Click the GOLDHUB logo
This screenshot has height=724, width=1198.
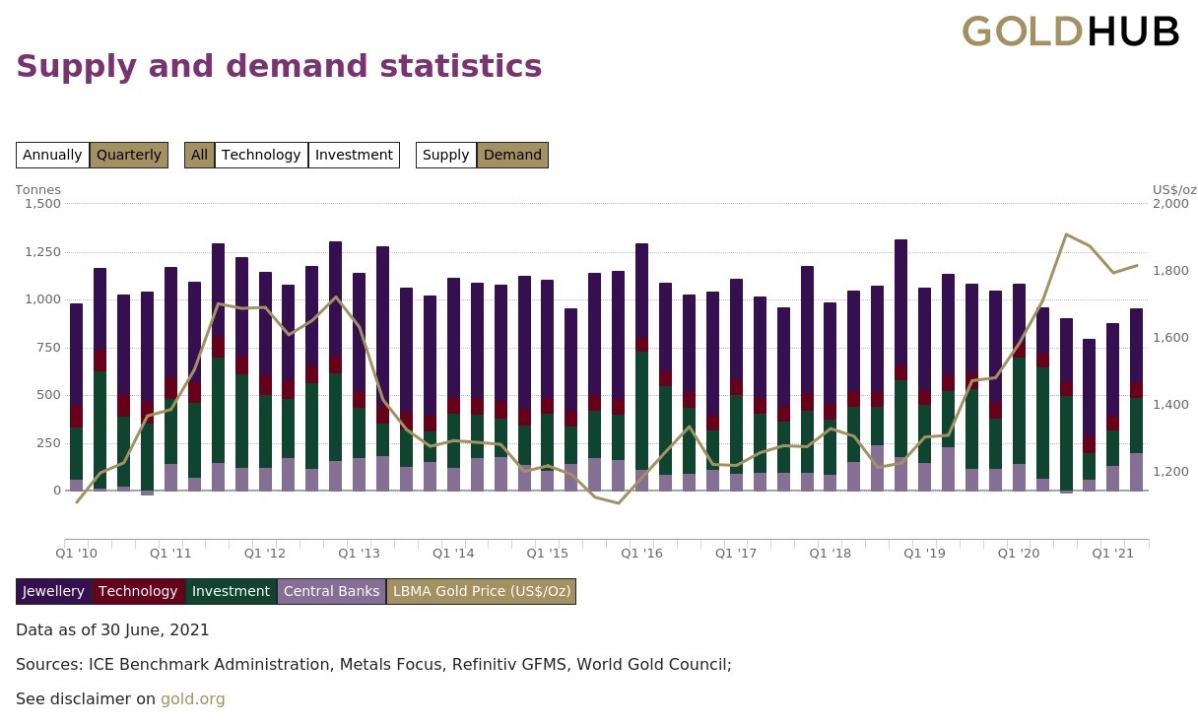[1070, 32]
